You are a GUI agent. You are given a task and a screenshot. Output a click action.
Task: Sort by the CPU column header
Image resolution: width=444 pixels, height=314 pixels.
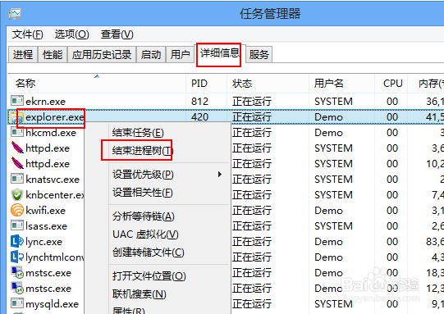coord(391,83)
